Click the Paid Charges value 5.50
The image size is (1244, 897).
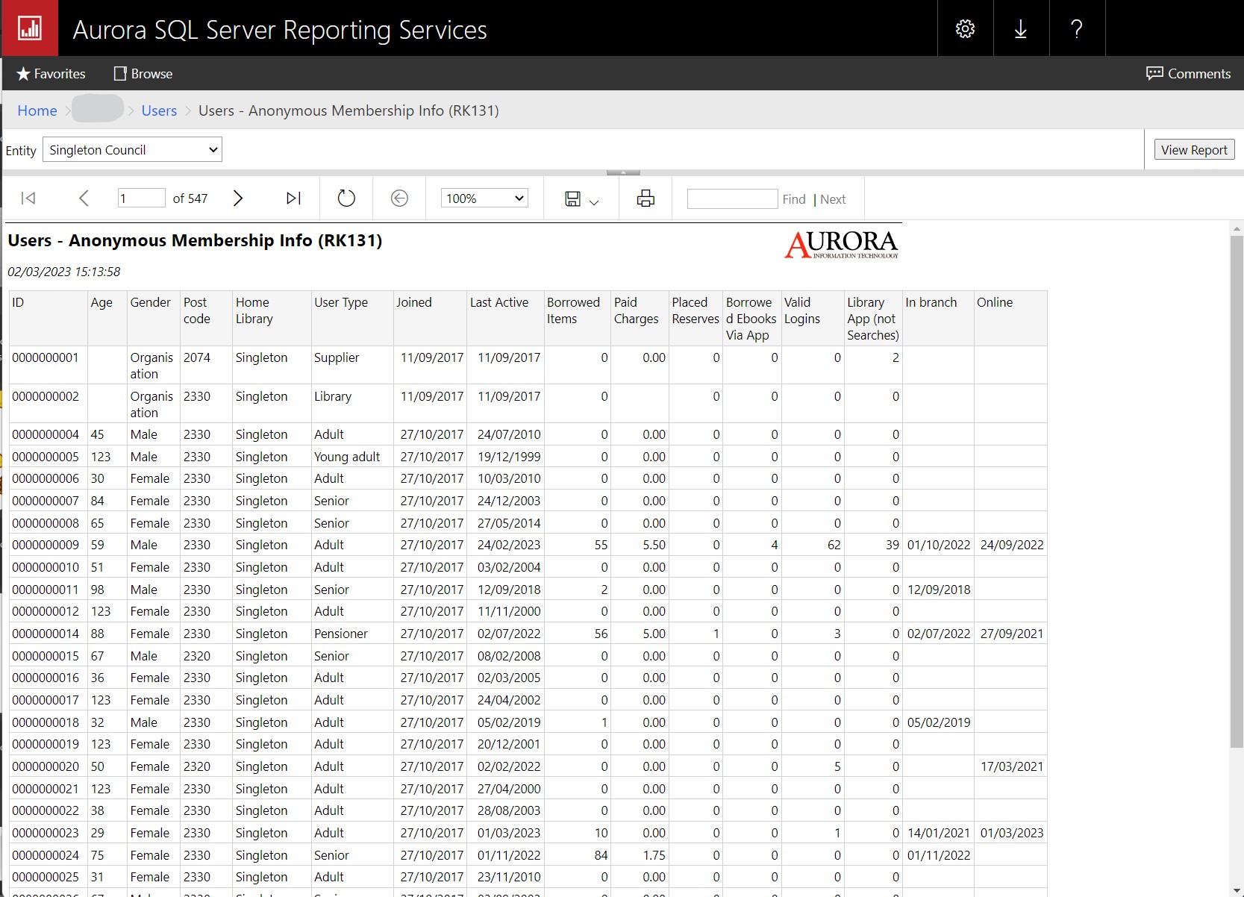[x=654, y=545]
